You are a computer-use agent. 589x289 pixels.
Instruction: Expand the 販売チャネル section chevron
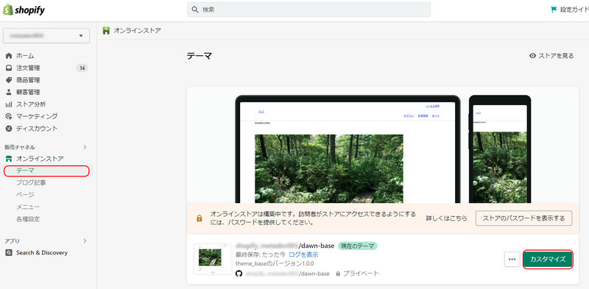[85, 147]
